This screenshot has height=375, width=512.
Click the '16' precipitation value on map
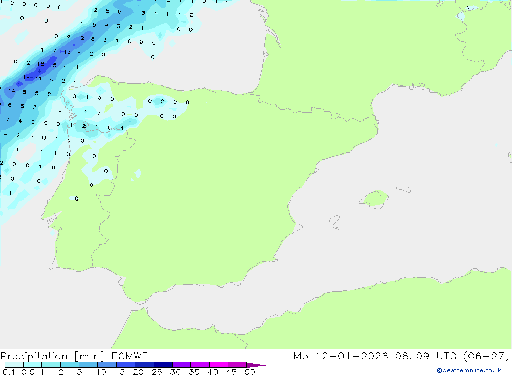point(40,64)
